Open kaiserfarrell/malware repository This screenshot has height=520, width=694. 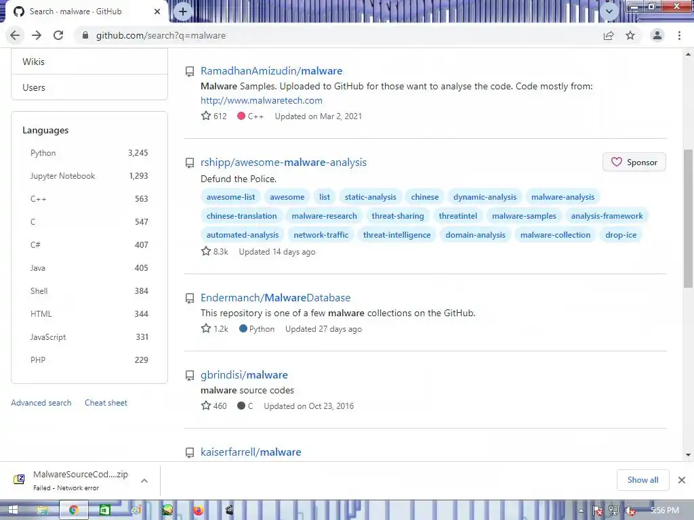[x=251, y=452]
